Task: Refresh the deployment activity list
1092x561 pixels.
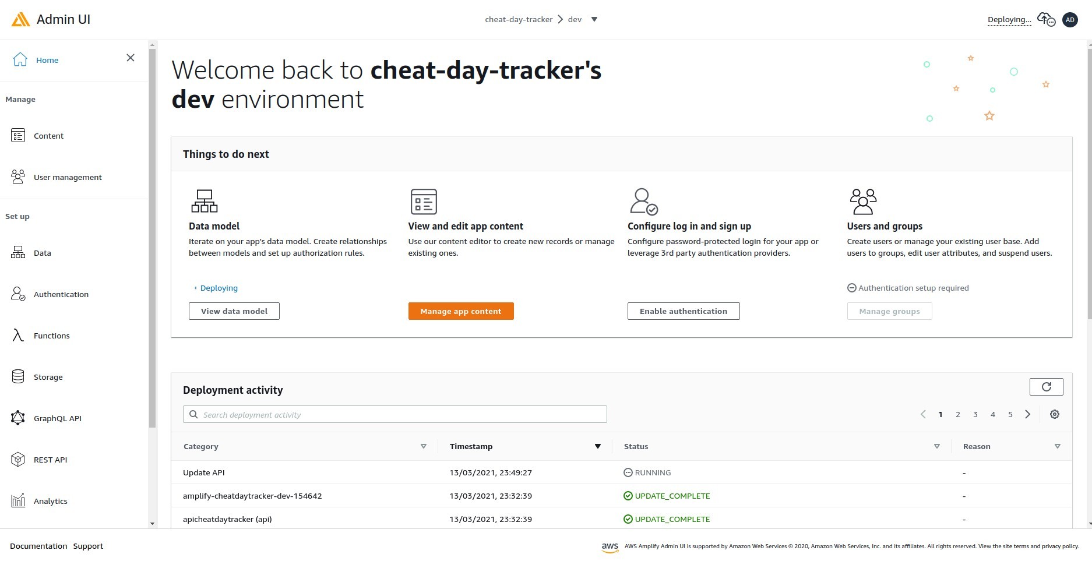Action: coord(1047,387)
